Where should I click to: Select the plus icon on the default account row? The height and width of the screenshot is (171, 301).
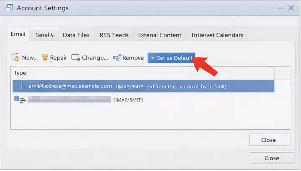point(22,86)
